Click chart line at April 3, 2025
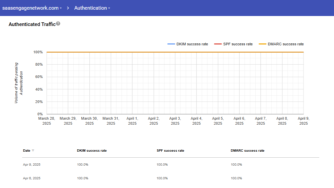334x188 pixels. [x=175, y=52]
